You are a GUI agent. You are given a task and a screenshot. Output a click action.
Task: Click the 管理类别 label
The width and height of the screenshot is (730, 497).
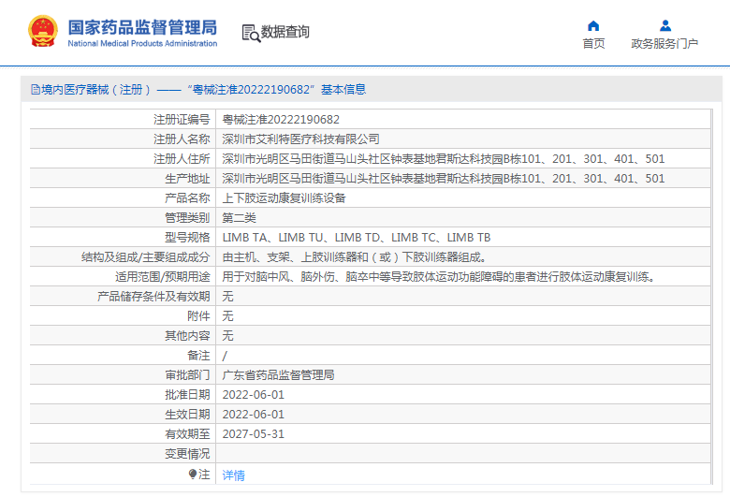(x=187, y=217)
